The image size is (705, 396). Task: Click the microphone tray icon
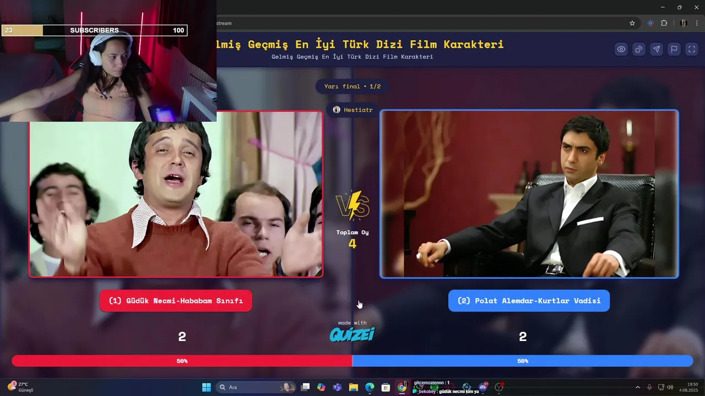649,387
